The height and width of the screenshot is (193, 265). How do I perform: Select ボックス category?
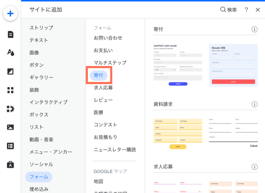(39, 115)
